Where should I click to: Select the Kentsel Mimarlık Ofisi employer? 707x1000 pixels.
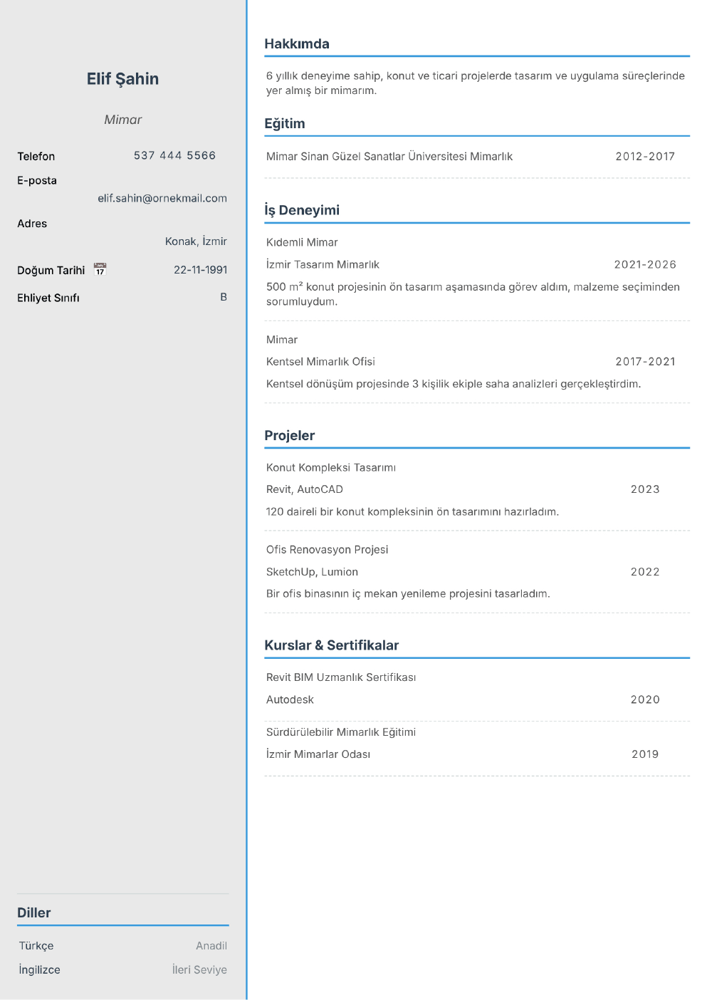tap(320, 362)
